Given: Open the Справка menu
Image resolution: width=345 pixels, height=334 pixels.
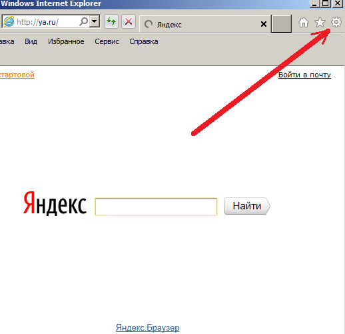Looking at the screenshot, I should (x=144, y=41).
